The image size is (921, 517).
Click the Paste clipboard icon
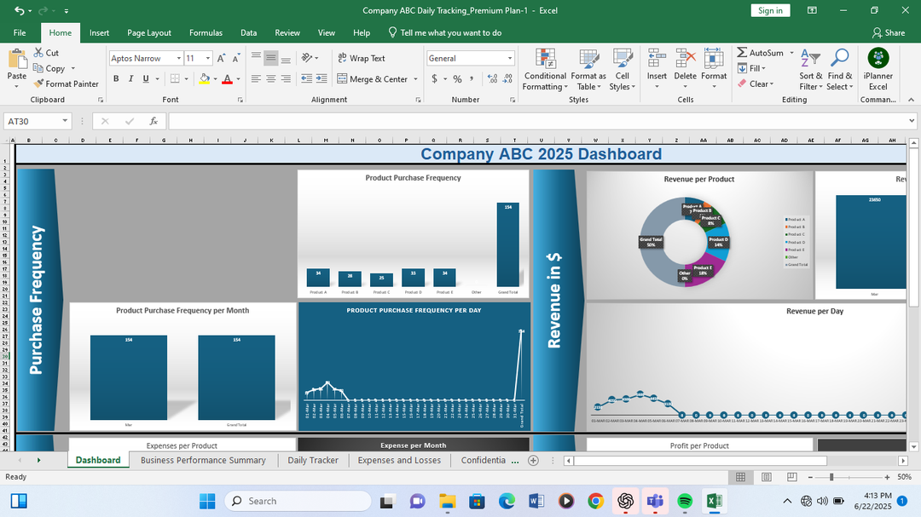(17, 60)
